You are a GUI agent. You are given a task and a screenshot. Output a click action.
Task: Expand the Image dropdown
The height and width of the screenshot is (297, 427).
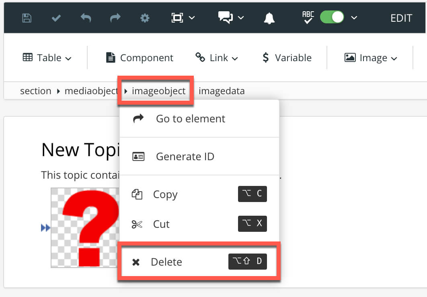pyautogui.click(x=370, y=58)
